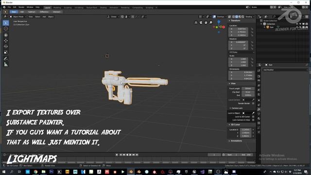Pick the Measure ruler tool

[6, 64]
